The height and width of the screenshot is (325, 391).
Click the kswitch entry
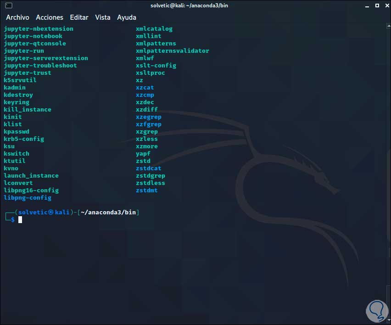click(x=17, y=154)
